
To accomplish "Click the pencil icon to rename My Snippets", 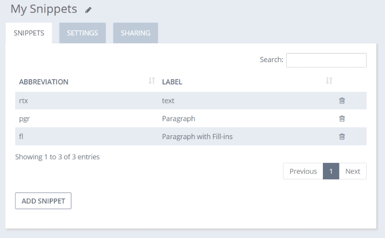I will pos(88,10).
